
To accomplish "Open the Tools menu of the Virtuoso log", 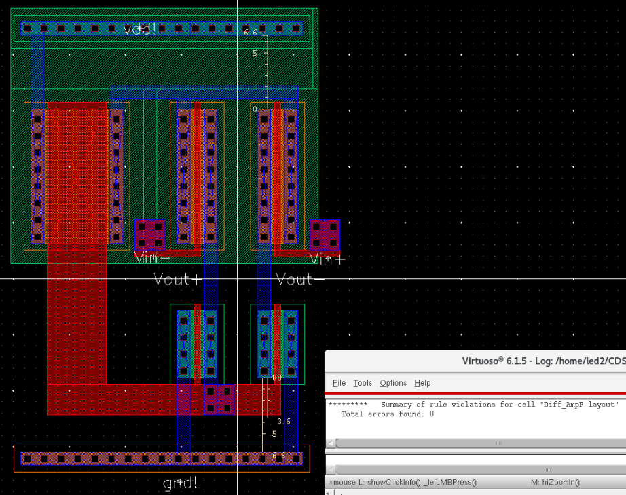I will (363, 382).
